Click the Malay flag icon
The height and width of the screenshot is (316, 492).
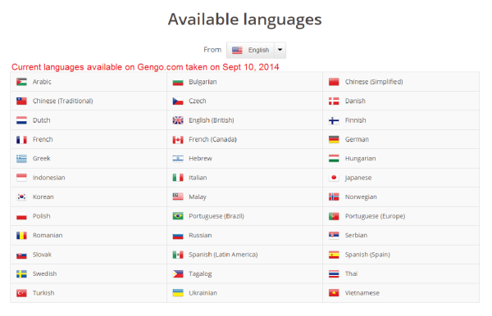178,196
